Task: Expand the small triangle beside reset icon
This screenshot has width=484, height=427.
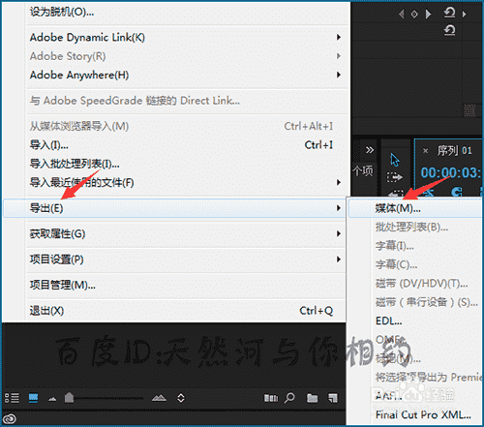Action: tap(464, 15)
